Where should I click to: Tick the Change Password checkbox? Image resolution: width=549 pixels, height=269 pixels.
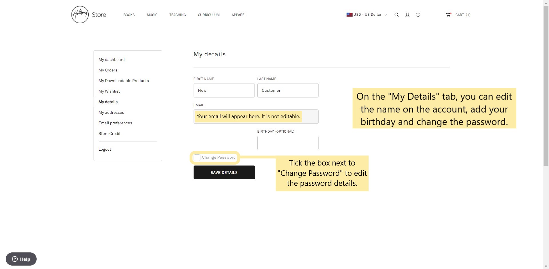point(197,158)
